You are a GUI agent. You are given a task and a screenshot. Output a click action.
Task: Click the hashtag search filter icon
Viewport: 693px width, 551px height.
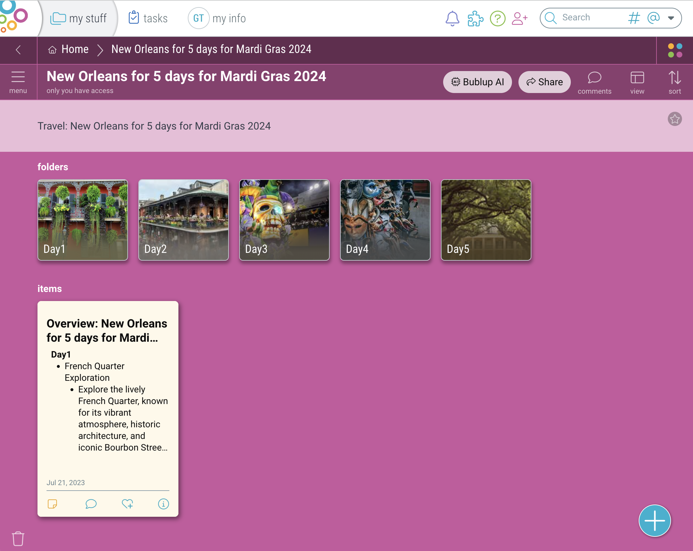click(x=634, y=18)
